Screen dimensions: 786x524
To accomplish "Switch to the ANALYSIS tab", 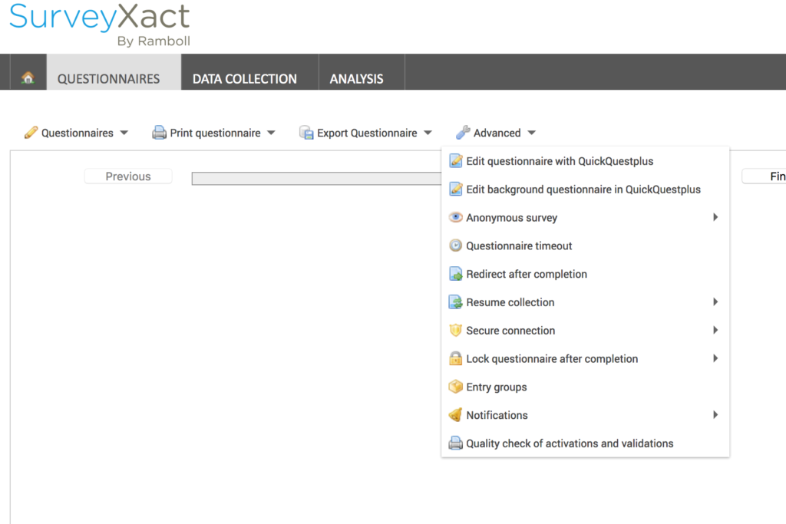I will point(362,72).
